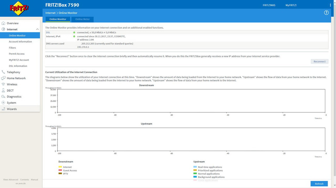
Task: Click the Telephony handset icon
Action: [x=3, y=72]
